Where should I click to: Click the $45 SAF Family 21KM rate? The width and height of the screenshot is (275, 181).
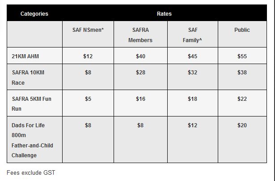point(192,56)
